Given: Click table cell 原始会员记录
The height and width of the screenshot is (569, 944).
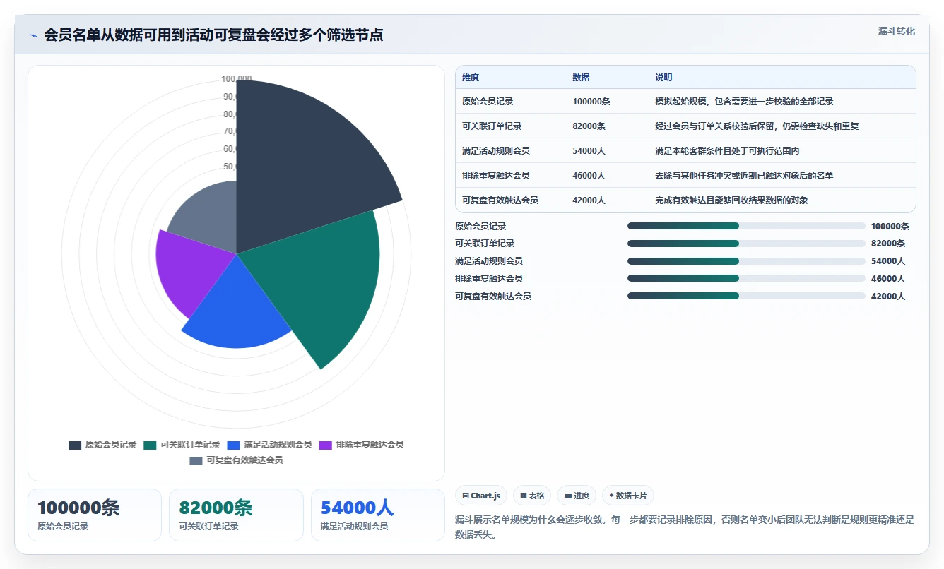Looking at the screenshot, I should [488, 102].
